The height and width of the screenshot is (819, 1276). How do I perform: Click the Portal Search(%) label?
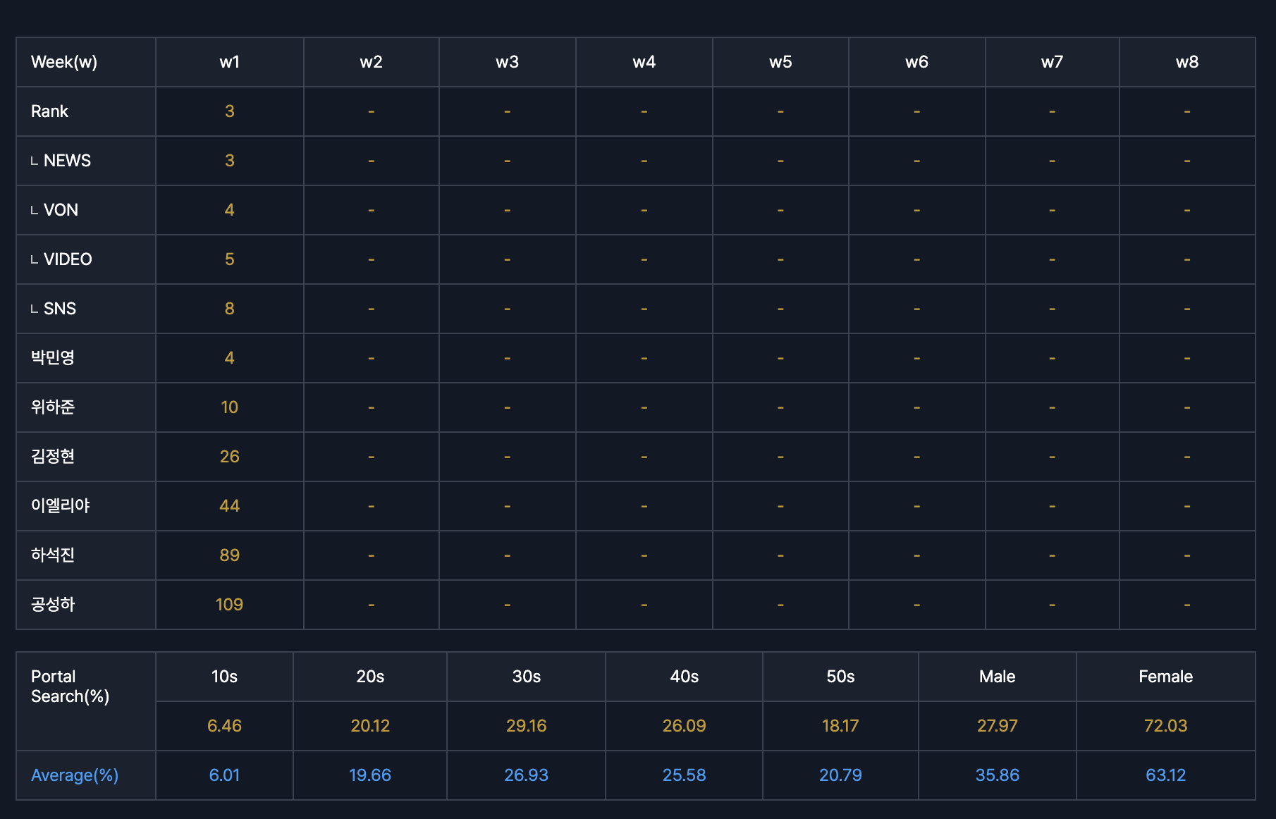pos(70,686)
